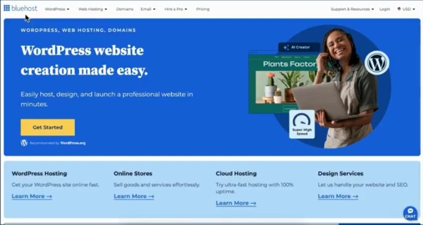The width and height of the screenshot is (423, 225).
Task: Click the 'Easily host, design, and launch' paragraph
Action: click(x=107, y=99)
